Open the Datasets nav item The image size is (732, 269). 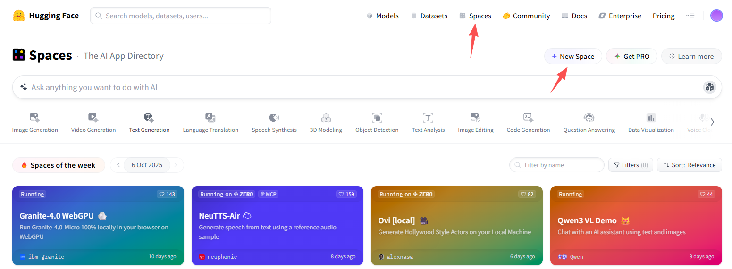point(429,16)
